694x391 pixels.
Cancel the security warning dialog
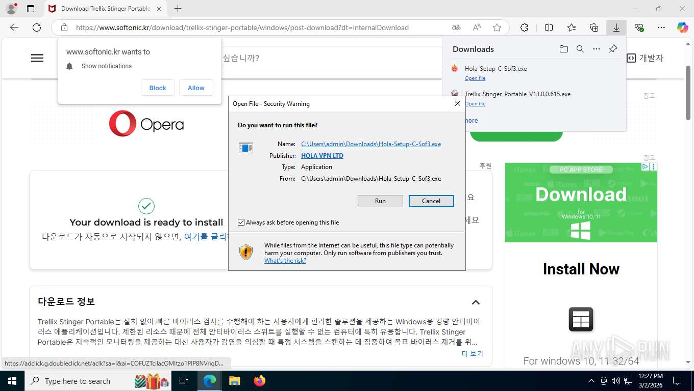point(431,201)
